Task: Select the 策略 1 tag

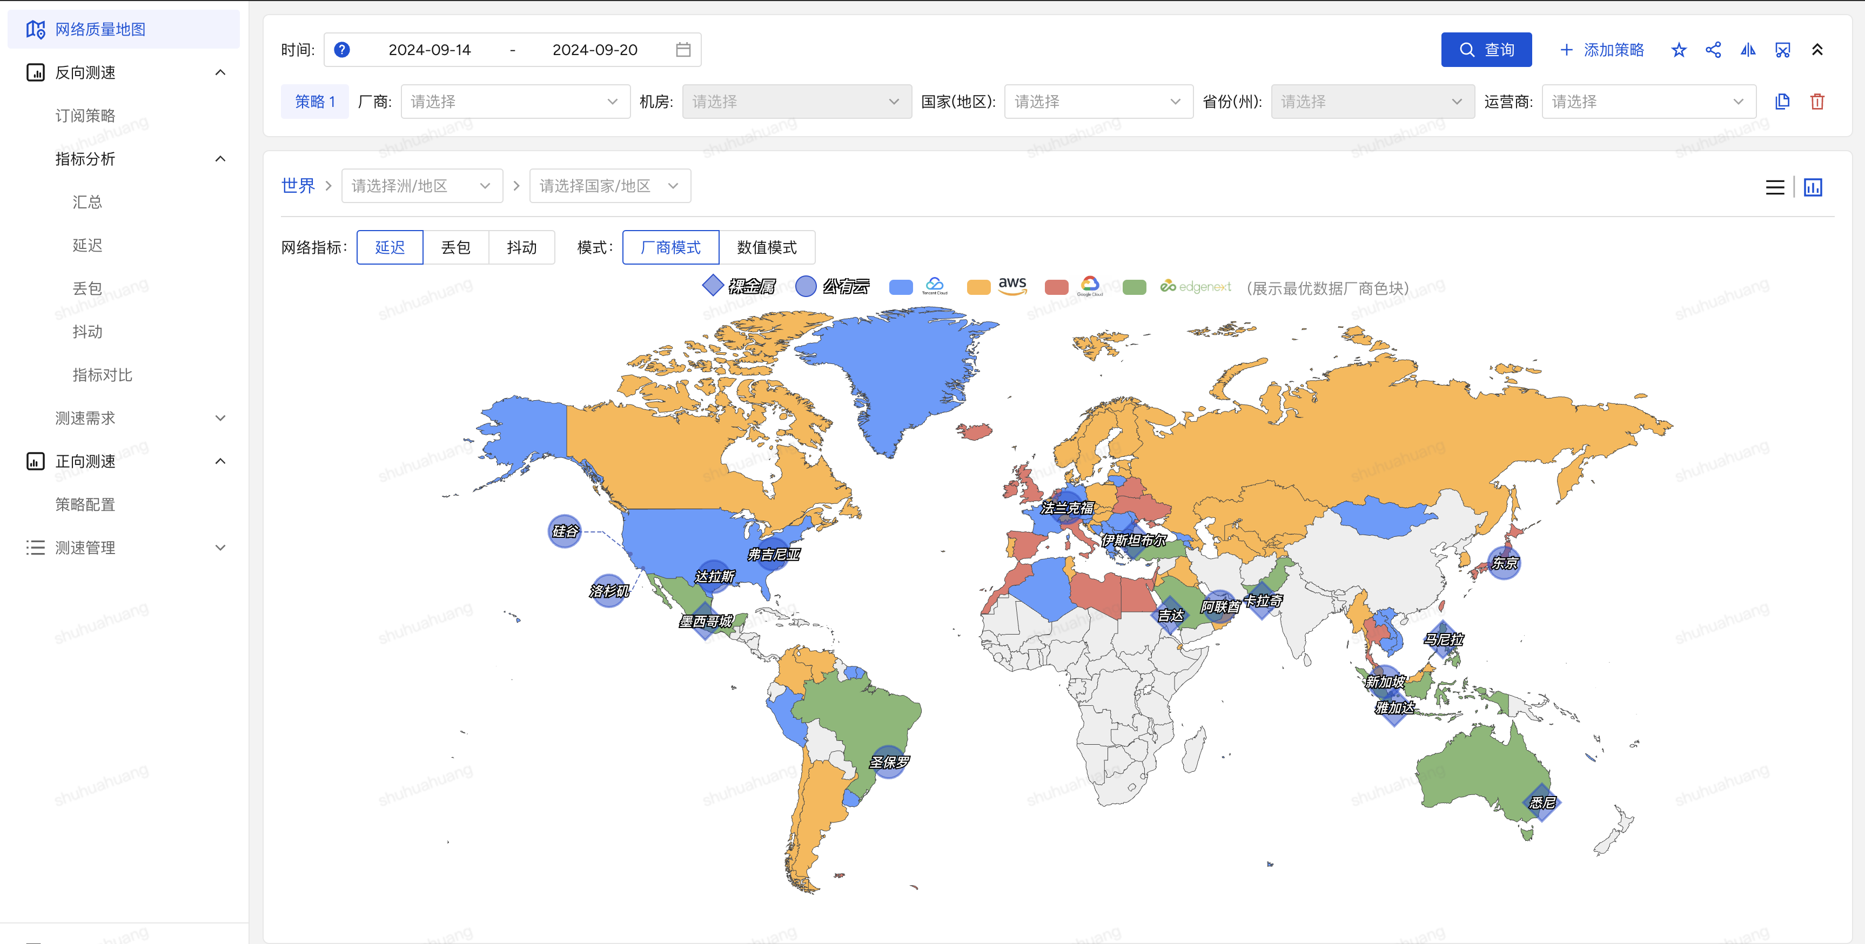Action: pyautogui.click(x=315, y=102)
